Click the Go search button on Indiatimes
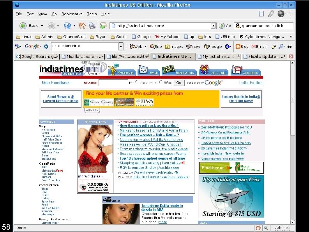 [x=179, y=83]
